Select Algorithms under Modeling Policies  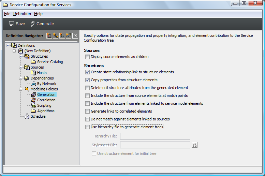46,111
